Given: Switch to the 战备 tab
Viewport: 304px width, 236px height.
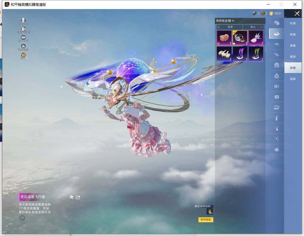Looking at the screenshot, I should [293, 68].
